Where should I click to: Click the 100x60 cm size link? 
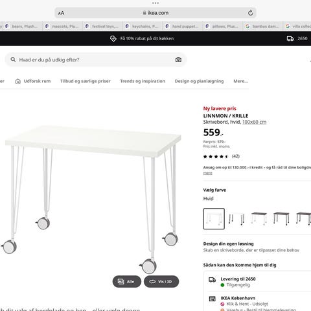(x=254, y=122)
